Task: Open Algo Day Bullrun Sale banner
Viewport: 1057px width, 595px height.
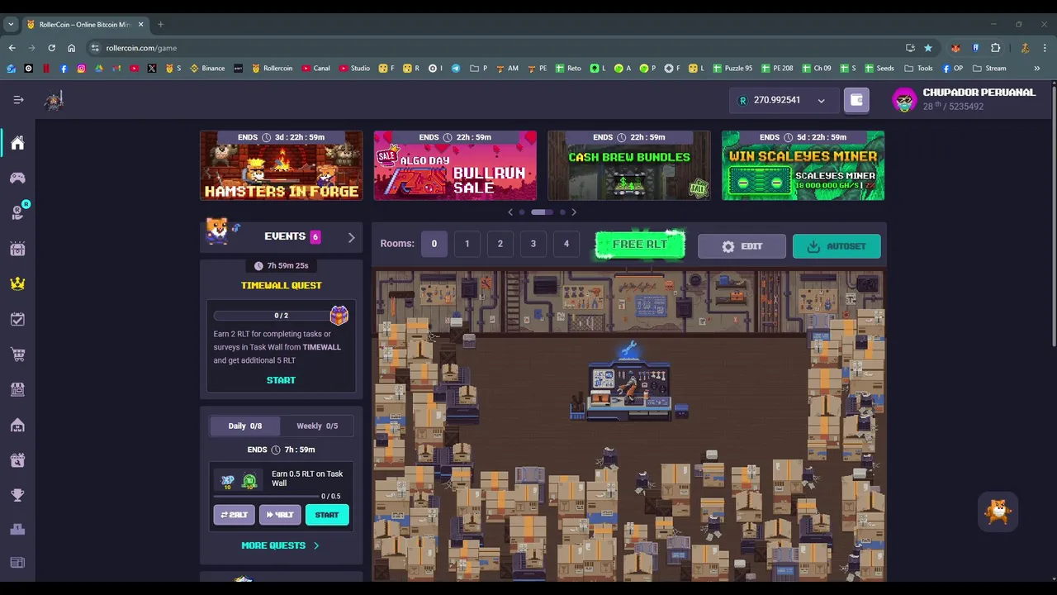Action: 455,165
